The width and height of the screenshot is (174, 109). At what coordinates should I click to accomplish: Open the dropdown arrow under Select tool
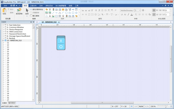point(27,16)
